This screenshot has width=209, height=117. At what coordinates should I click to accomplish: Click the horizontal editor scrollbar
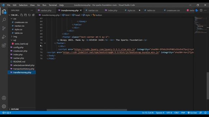[87, 110]
